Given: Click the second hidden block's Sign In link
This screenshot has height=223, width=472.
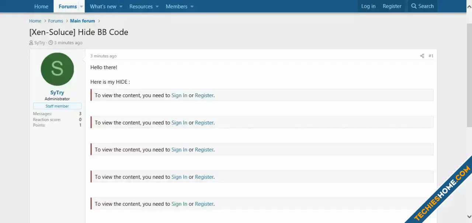Looking at the screenshot, I should click(x=179, y=123).
